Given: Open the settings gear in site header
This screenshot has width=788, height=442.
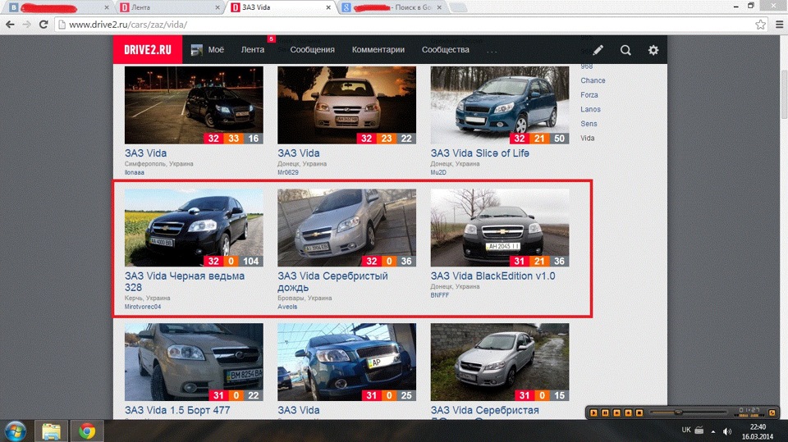Looking at the screenshot, I should pyautogui.click(x=653, y=50).
